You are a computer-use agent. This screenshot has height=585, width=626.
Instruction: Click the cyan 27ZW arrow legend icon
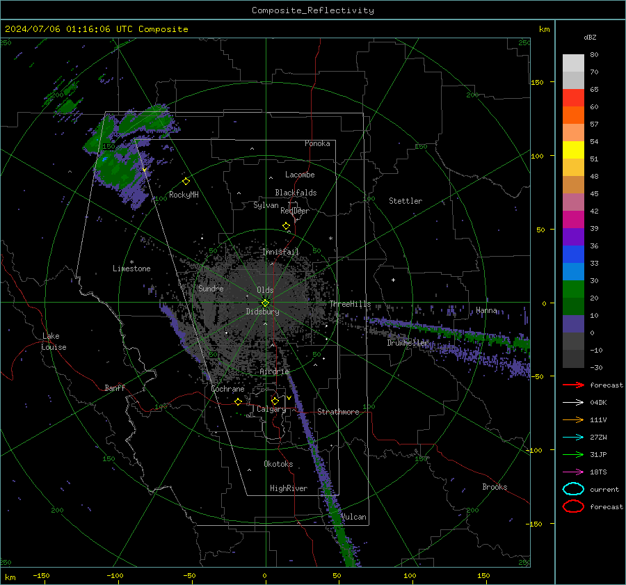(x=573, y=438)
